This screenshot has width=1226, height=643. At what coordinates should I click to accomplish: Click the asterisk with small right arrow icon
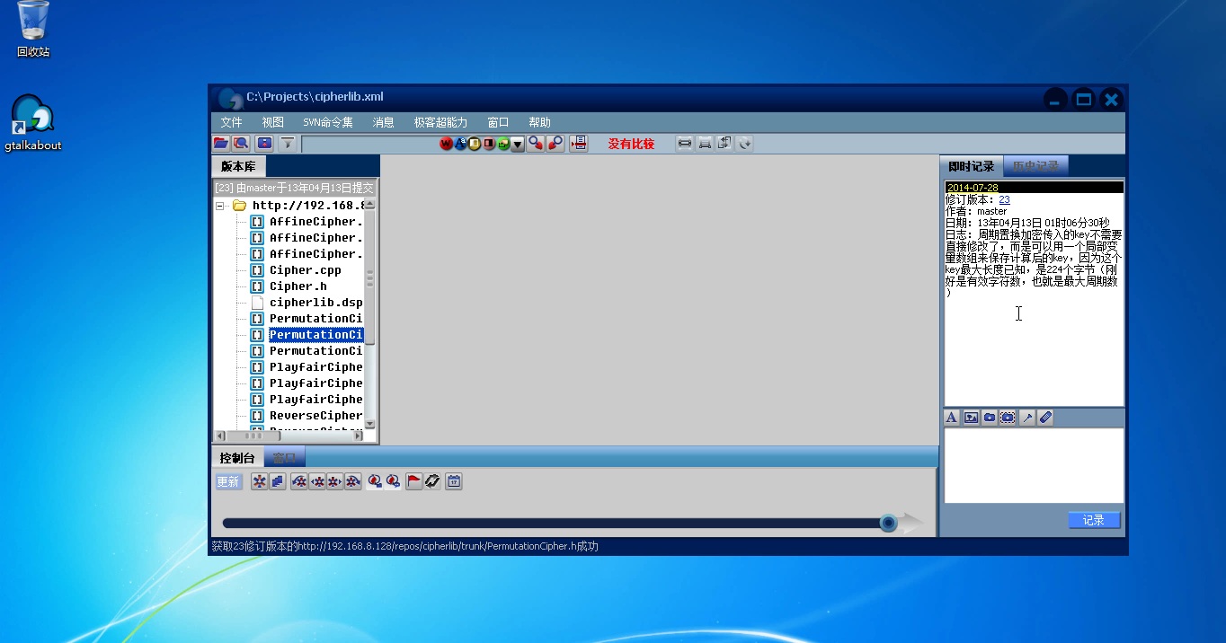[335, 482]
